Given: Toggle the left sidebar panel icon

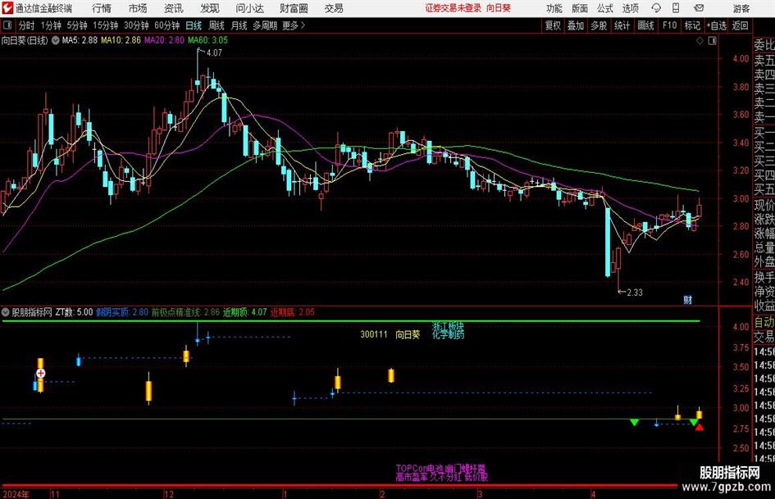Looking at the screenshot, I should click(x=7, y=25).
